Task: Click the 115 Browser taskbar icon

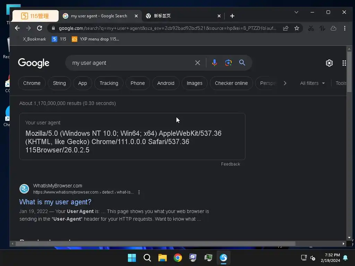Action: pyautogui.click(x=224, y=258)
